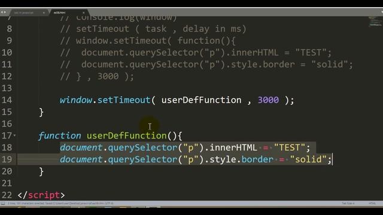Open the Tab Size menu in status bar
Screen dimensions: 383x215
point(348,203)
